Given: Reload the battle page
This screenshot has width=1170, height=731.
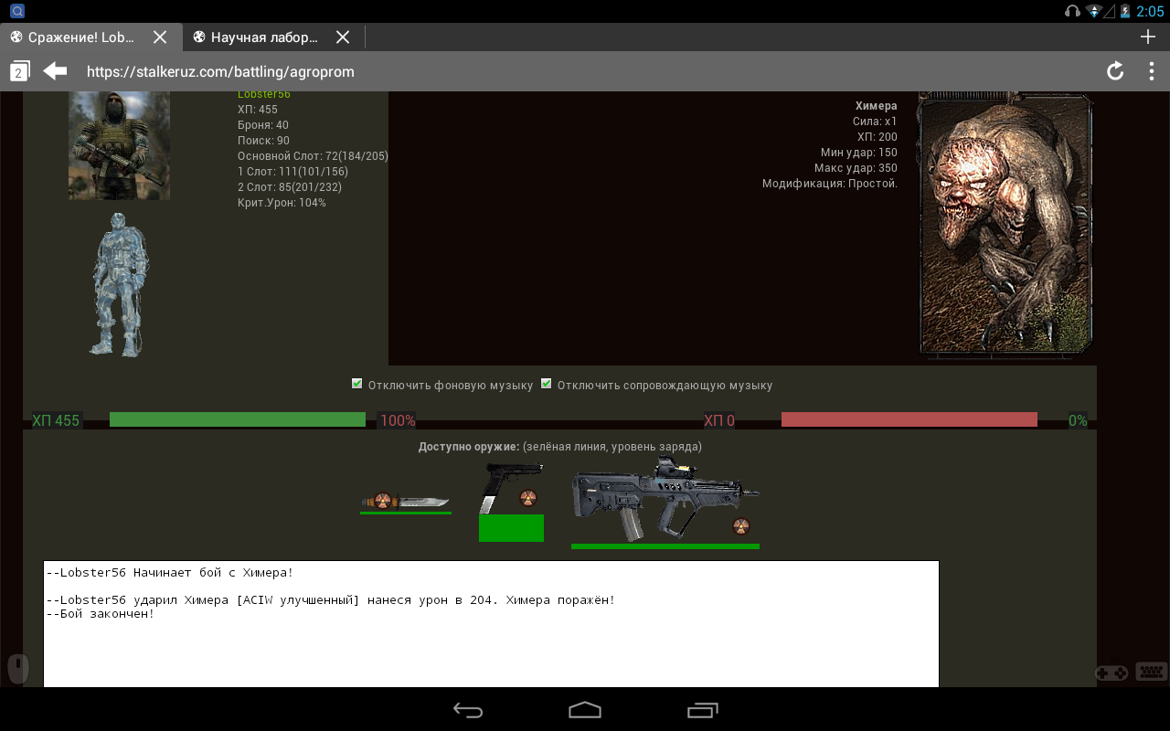Looking at the screenshot, I should [x=1115, y=71].
